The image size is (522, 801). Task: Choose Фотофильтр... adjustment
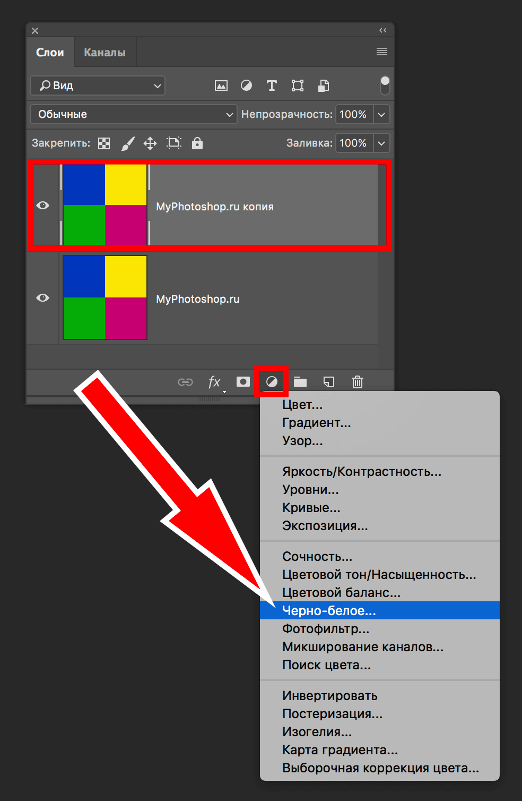click(380, 629)
